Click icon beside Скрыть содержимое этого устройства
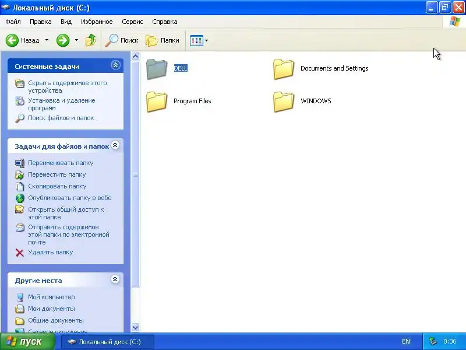Image resolution: width=466 pixels, height=350 pixels. 20,83
